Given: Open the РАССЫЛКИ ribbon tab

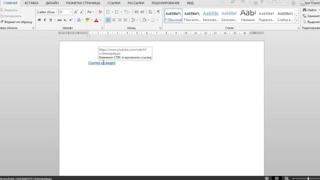Looking at the screenshot, I should 135,3.
